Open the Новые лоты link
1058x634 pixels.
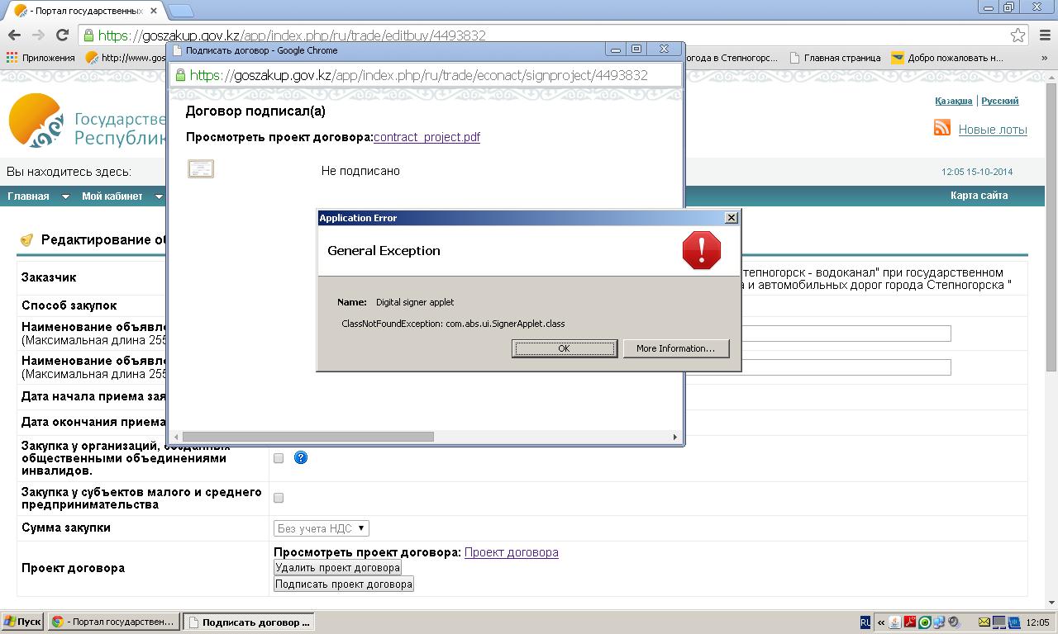tap(993, 130)
